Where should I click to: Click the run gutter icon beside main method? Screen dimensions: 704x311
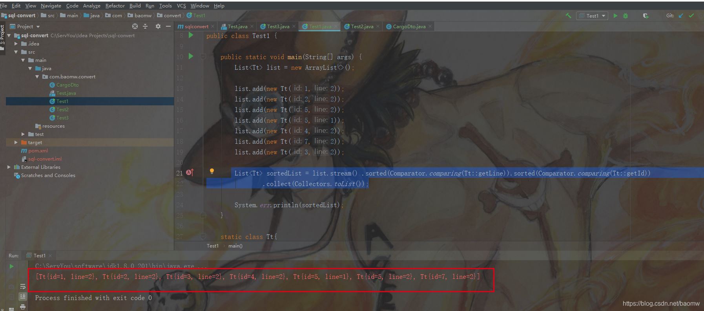click(x=191, y=56)
